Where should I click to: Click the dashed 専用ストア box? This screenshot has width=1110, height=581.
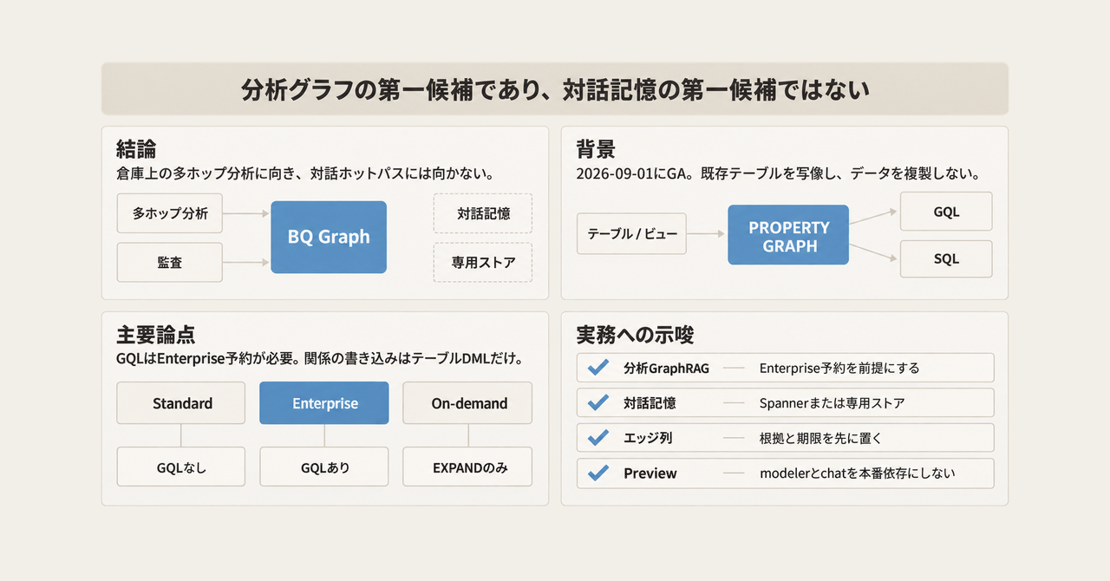[x=483, y=262]
